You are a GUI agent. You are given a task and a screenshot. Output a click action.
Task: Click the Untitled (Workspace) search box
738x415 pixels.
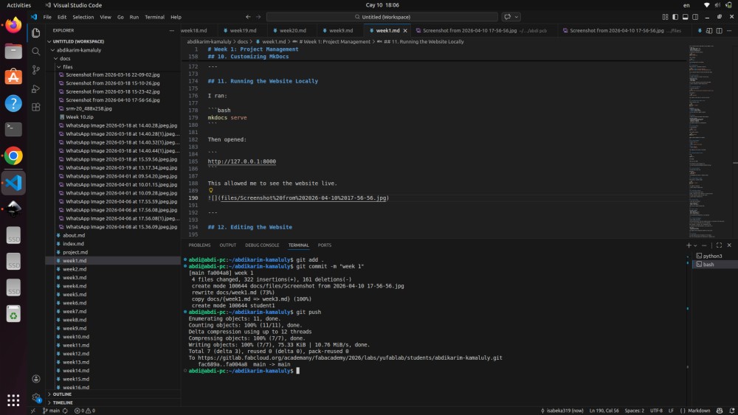click(x=382, y=17)
